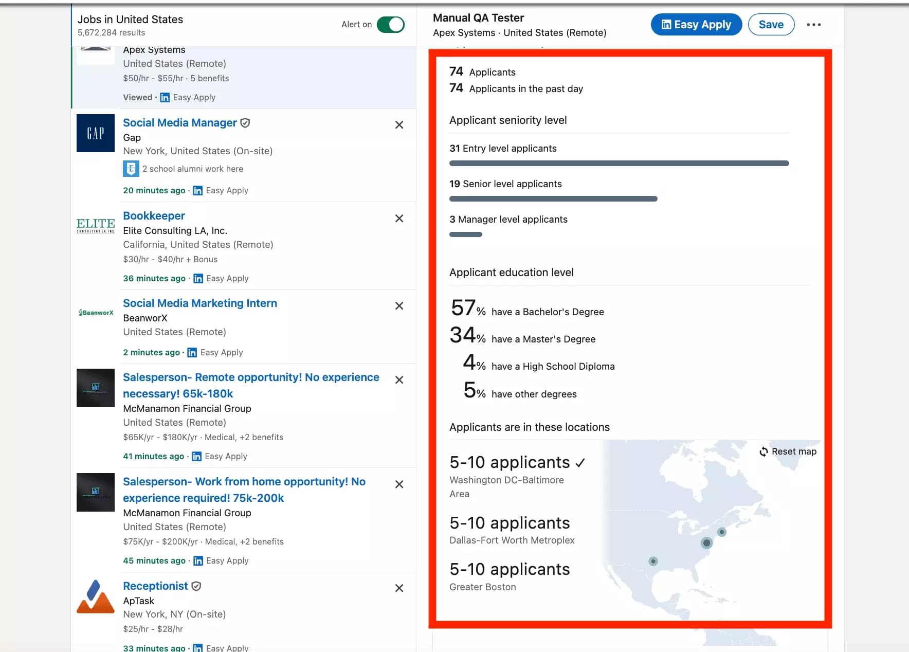Open the Social Media Manager job at Gap

pyautogui.click(x=179, y=122)
